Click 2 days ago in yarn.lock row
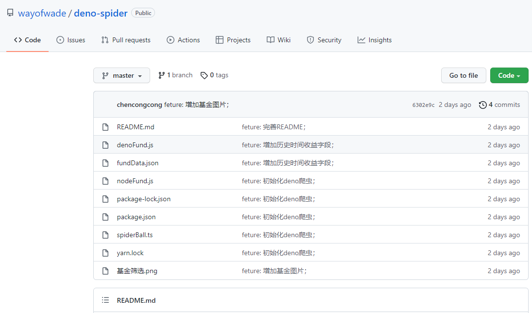 tap(503, 253)
